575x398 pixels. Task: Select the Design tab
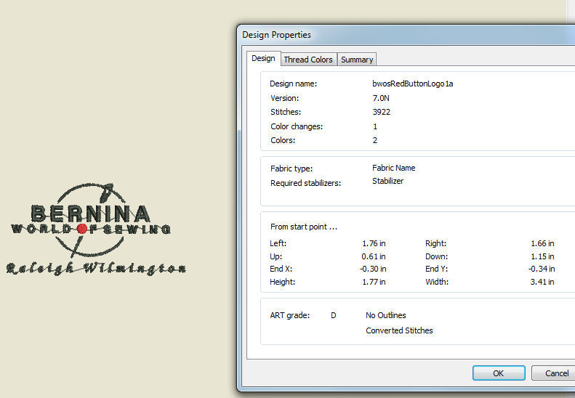(x=263, y=58)
